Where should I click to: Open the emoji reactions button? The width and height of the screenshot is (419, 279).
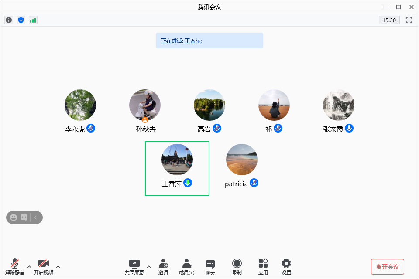coord(14,217)
